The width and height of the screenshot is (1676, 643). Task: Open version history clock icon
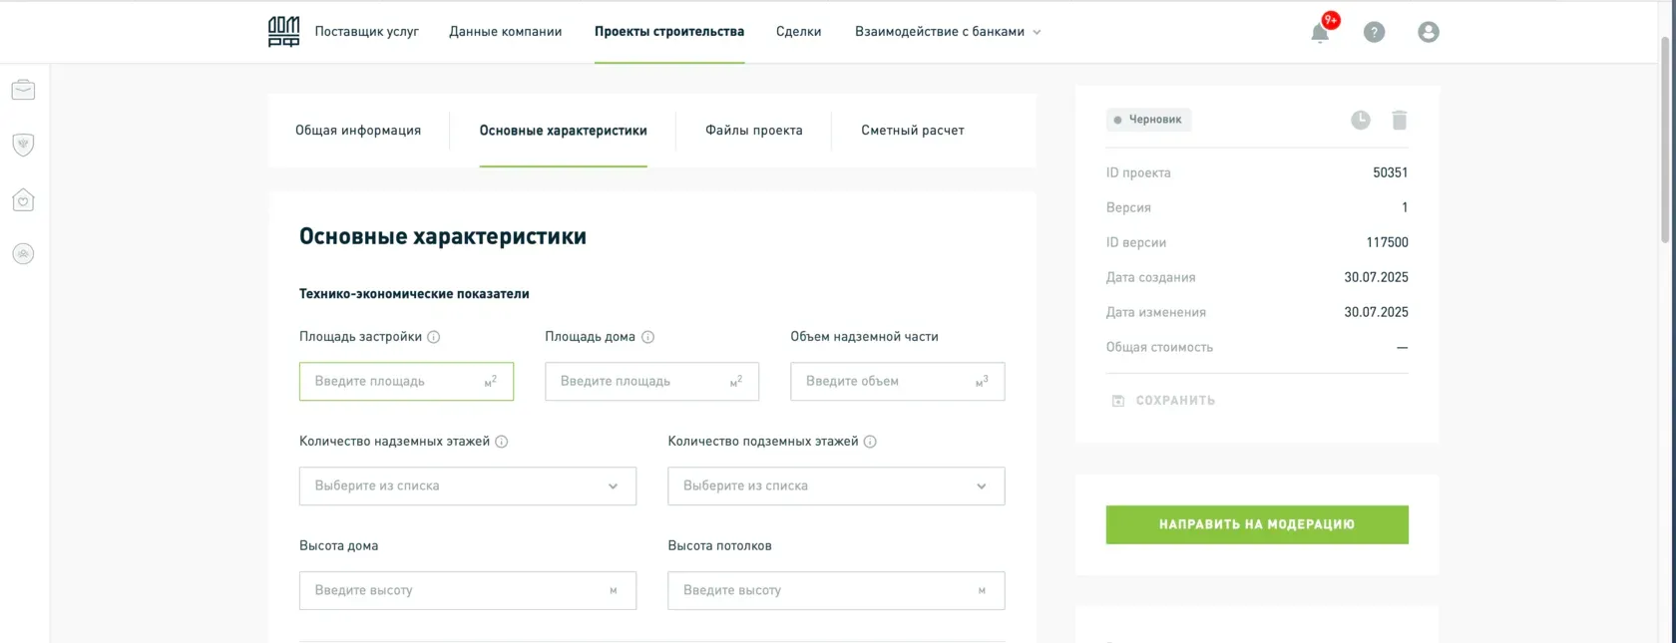pyautogui.click(x=1360, y=120)
